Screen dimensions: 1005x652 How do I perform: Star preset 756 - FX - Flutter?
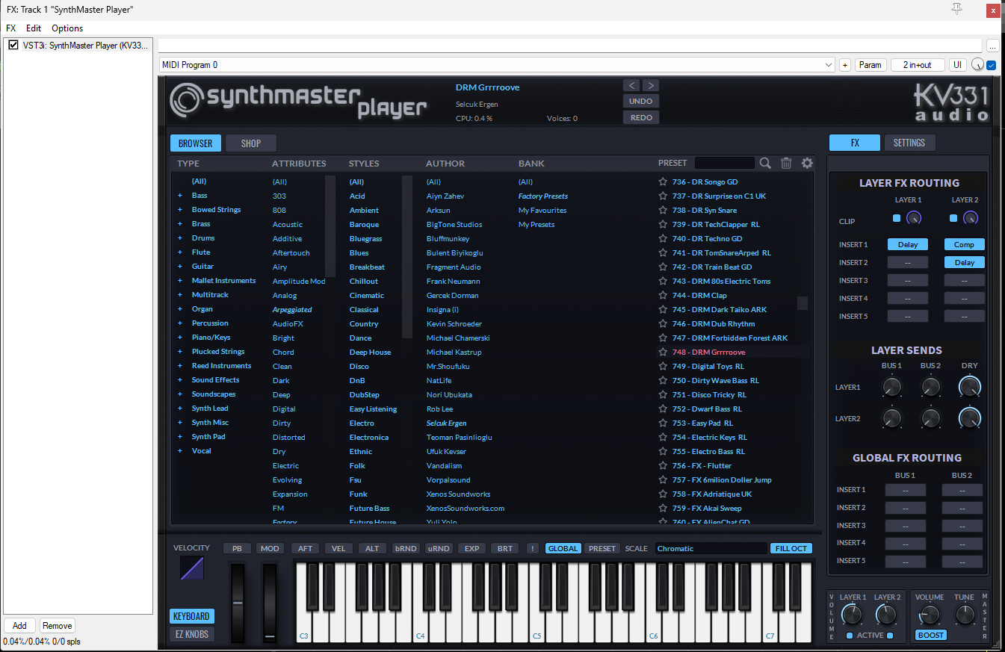coord(663,465)
